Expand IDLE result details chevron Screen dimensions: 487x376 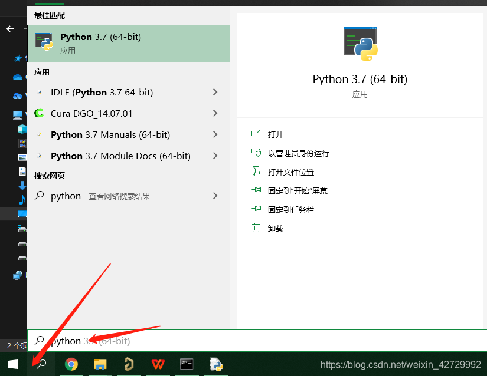tap(215, 92)
